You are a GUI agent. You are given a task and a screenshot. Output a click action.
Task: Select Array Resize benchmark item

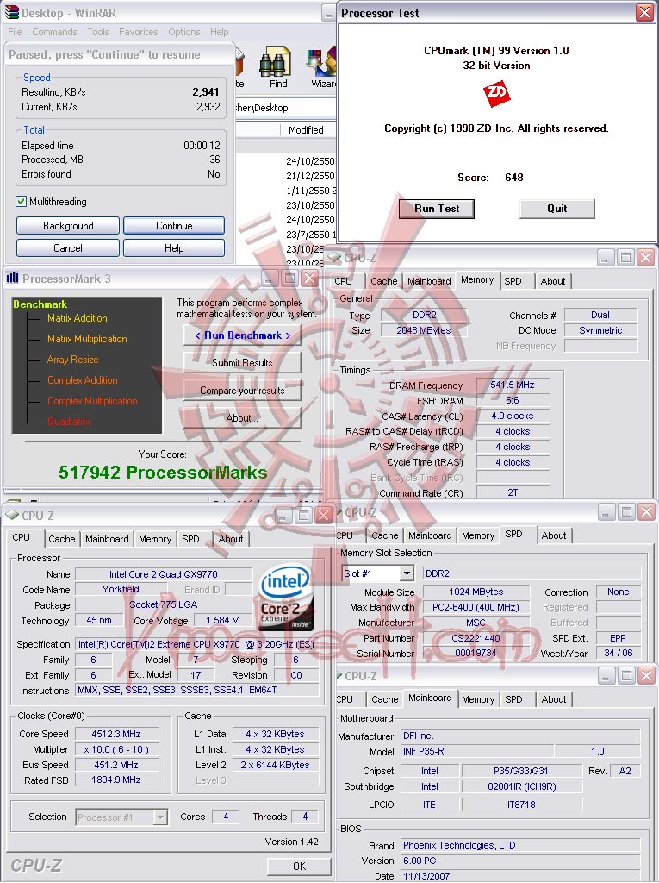(72, 360)
